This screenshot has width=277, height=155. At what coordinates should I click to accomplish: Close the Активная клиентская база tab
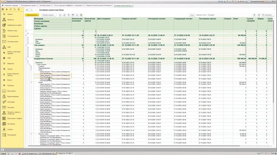[132, 6]
